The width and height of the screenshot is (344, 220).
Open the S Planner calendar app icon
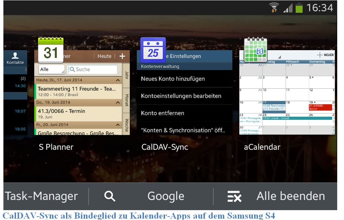(51, 50)
